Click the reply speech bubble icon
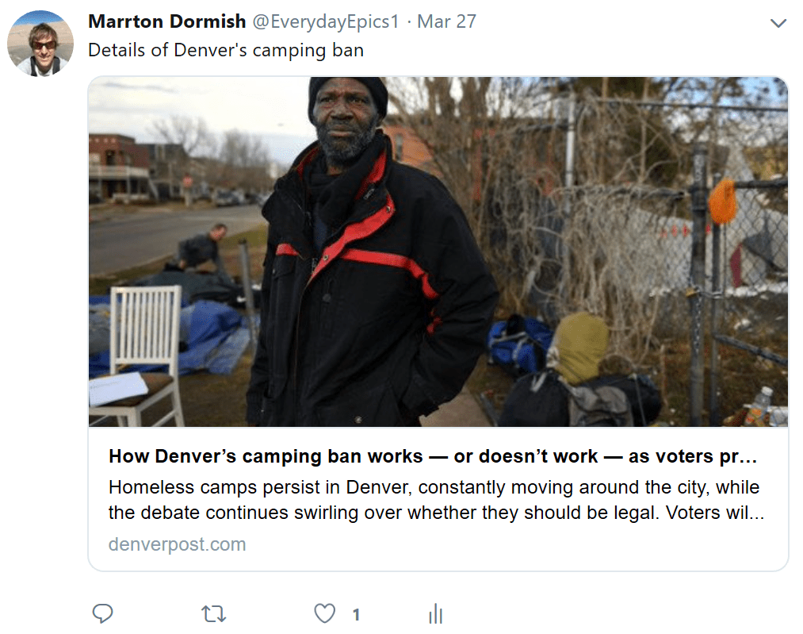The image size is (803, 634). (x=102, y=613)
